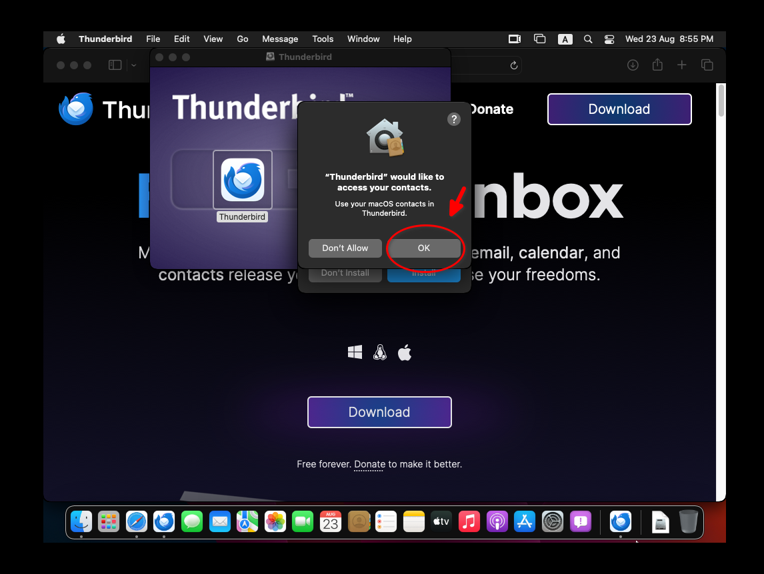
Task: Open Finder from the Dock
Action: point(81,522)
